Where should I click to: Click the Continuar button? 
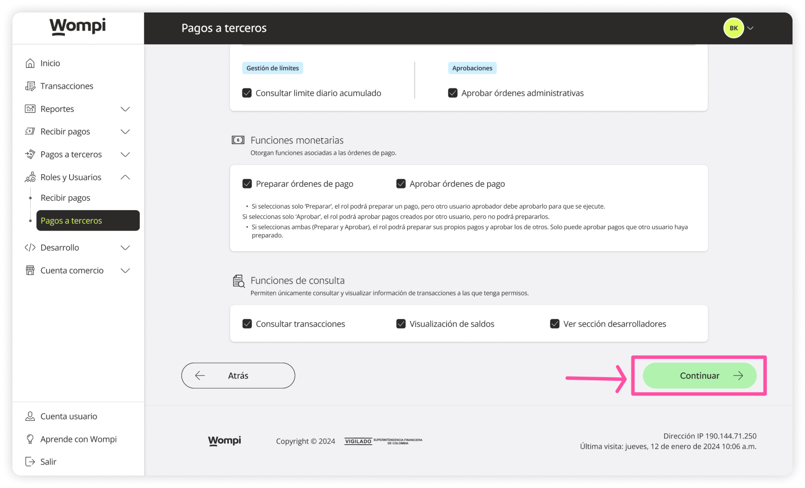[x=699, y=375]
